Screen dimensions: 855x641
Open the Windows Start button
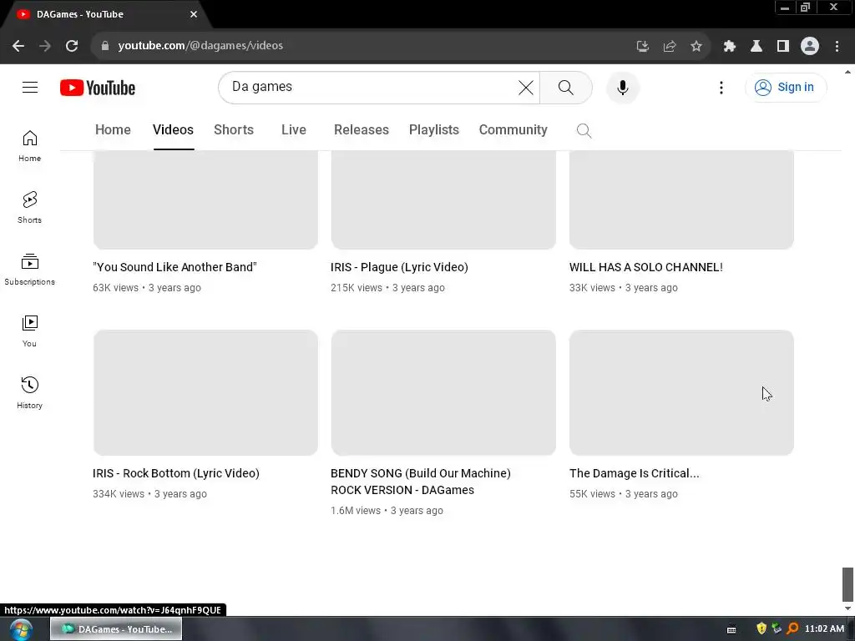coord(21,629)
